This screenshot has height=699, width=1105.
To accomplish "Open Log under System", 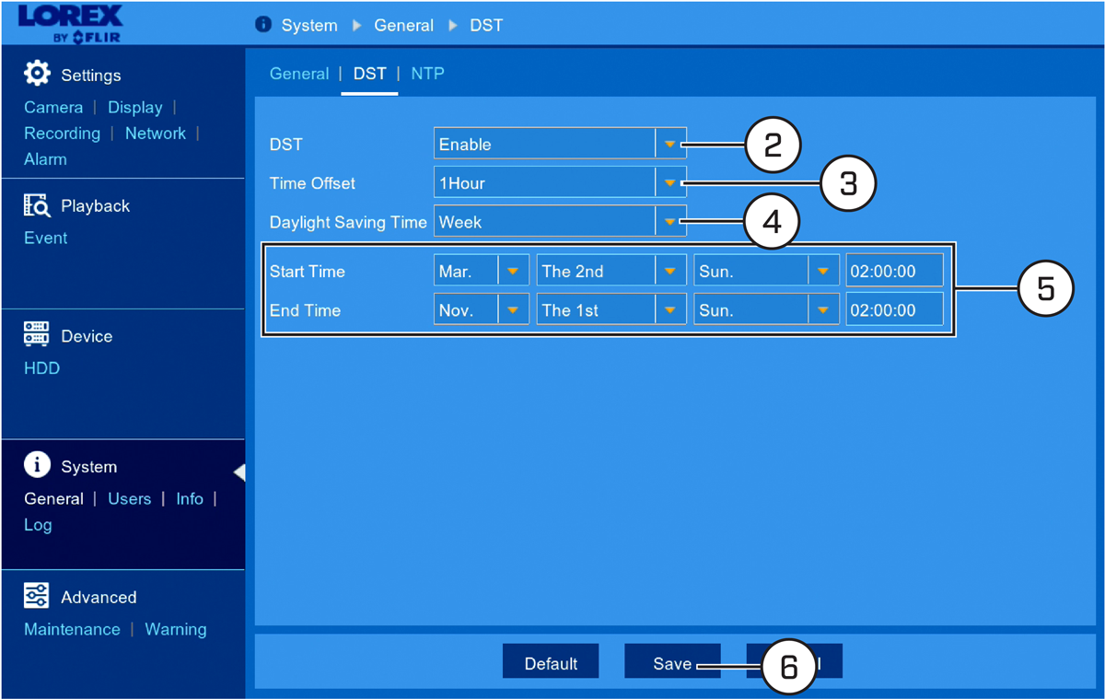I will 38,525.
